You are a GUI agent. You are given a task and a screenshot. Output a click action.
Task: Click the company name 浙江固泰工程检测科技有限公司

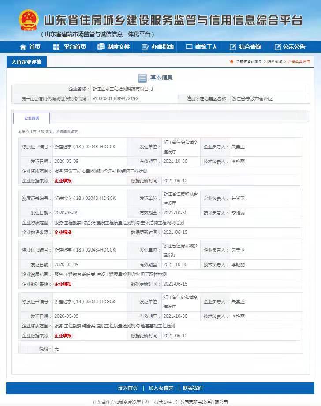123,89
